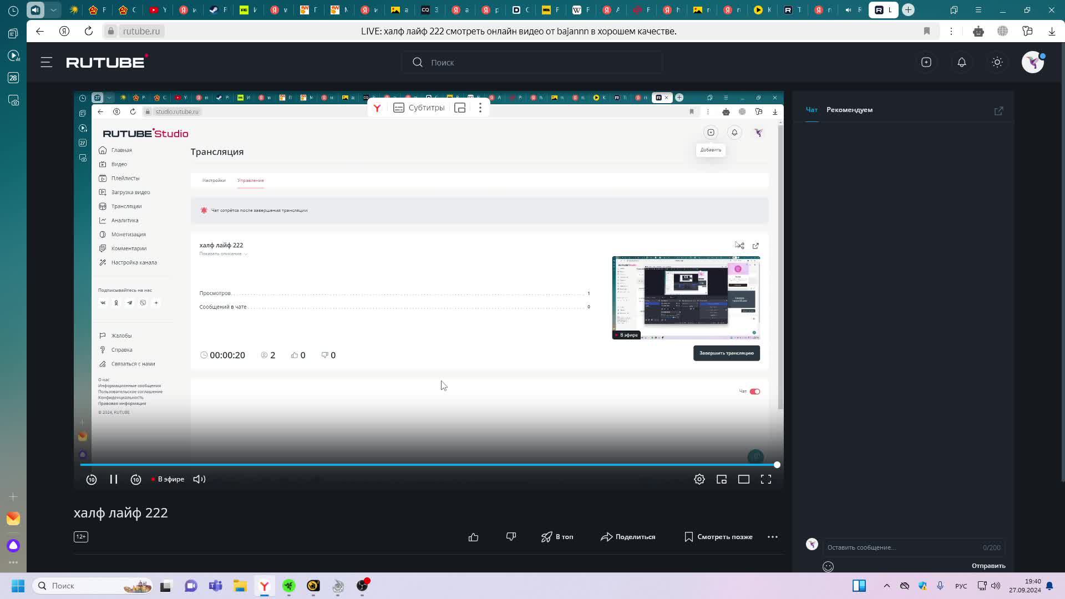This screenshot has height=599, width=1065.
Task: Toggle microphone in system tray
Action: point(940,586)
